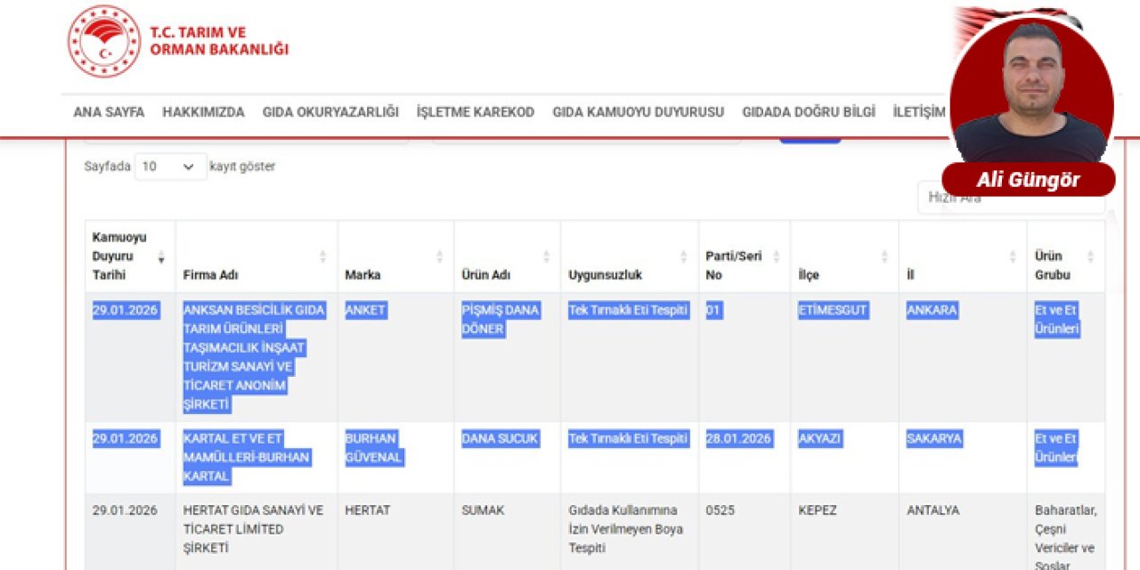Image resolution: width=1140 pixels, height=570 pixels.
Task: Sort by Ürün Grubu column
Action: tap(1090, 256)
